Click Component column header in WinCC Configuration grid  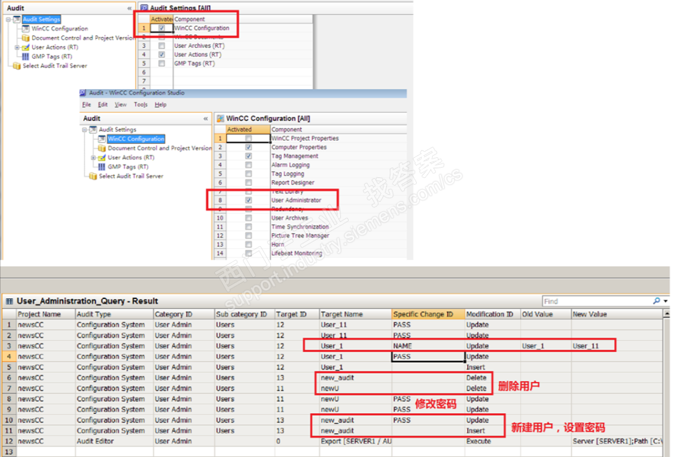[x=338, y=129]
